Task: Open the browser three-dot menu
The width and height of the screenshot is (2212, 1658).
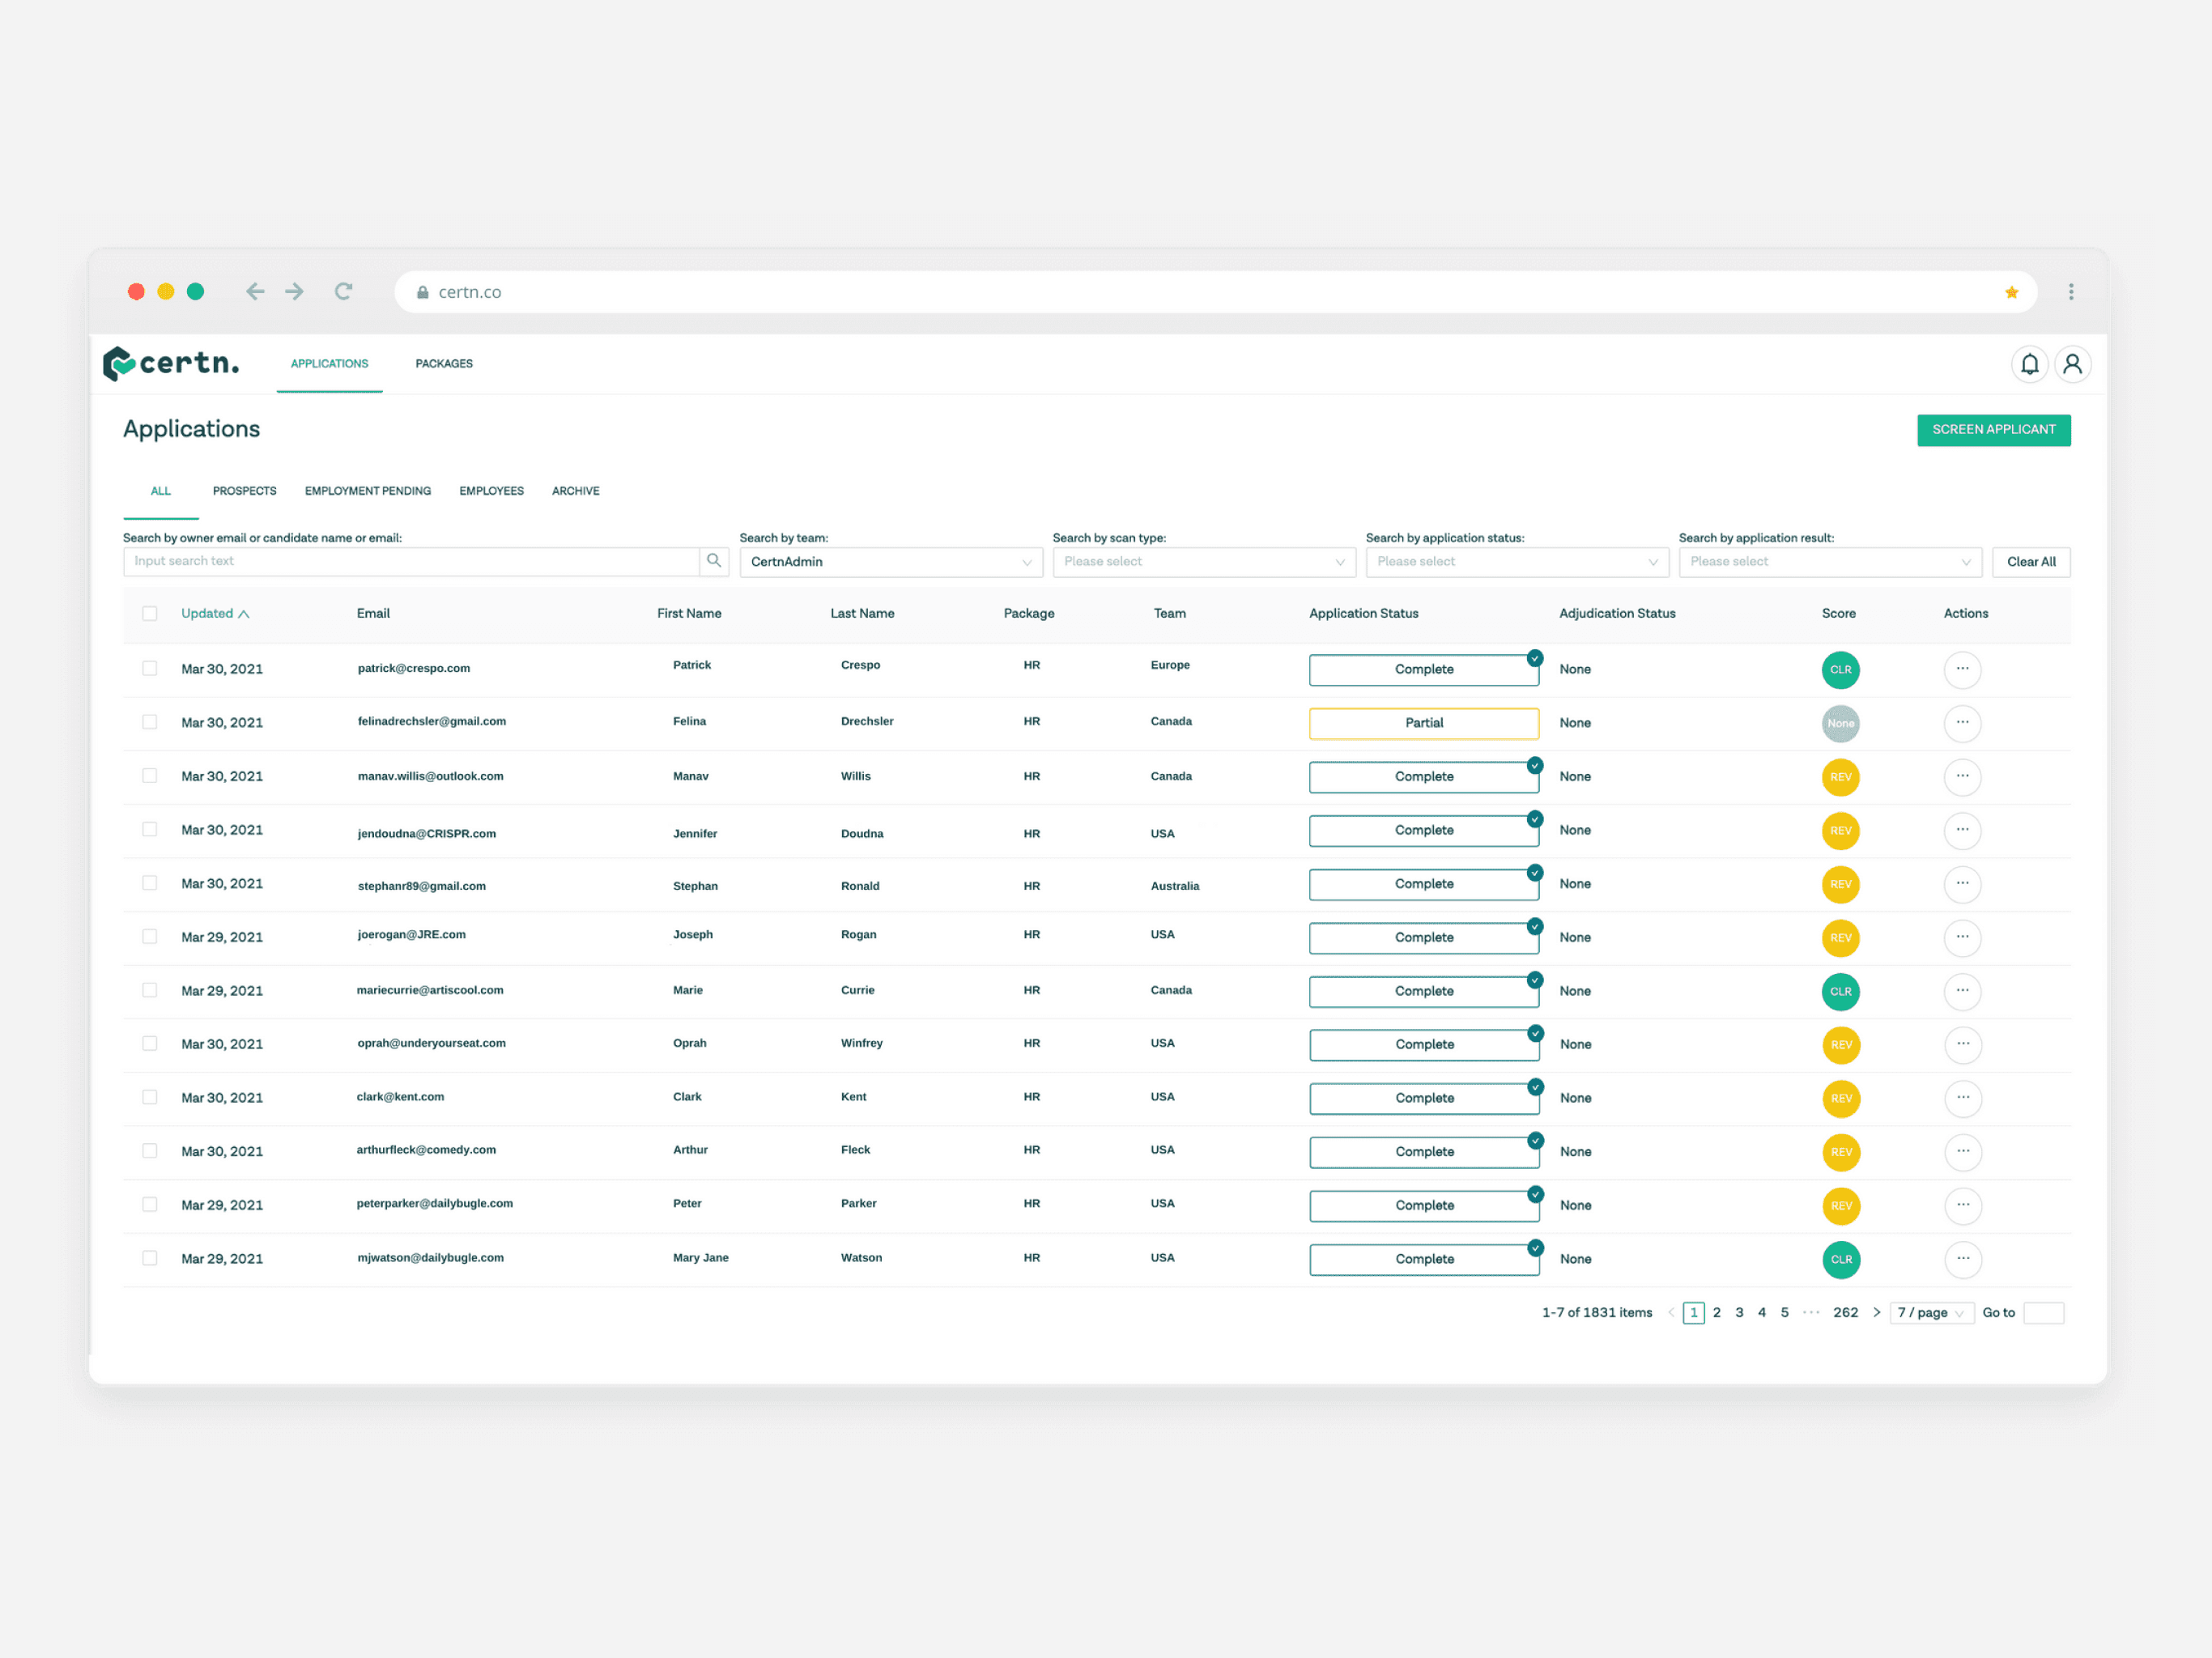Action: click(2070, 292)
